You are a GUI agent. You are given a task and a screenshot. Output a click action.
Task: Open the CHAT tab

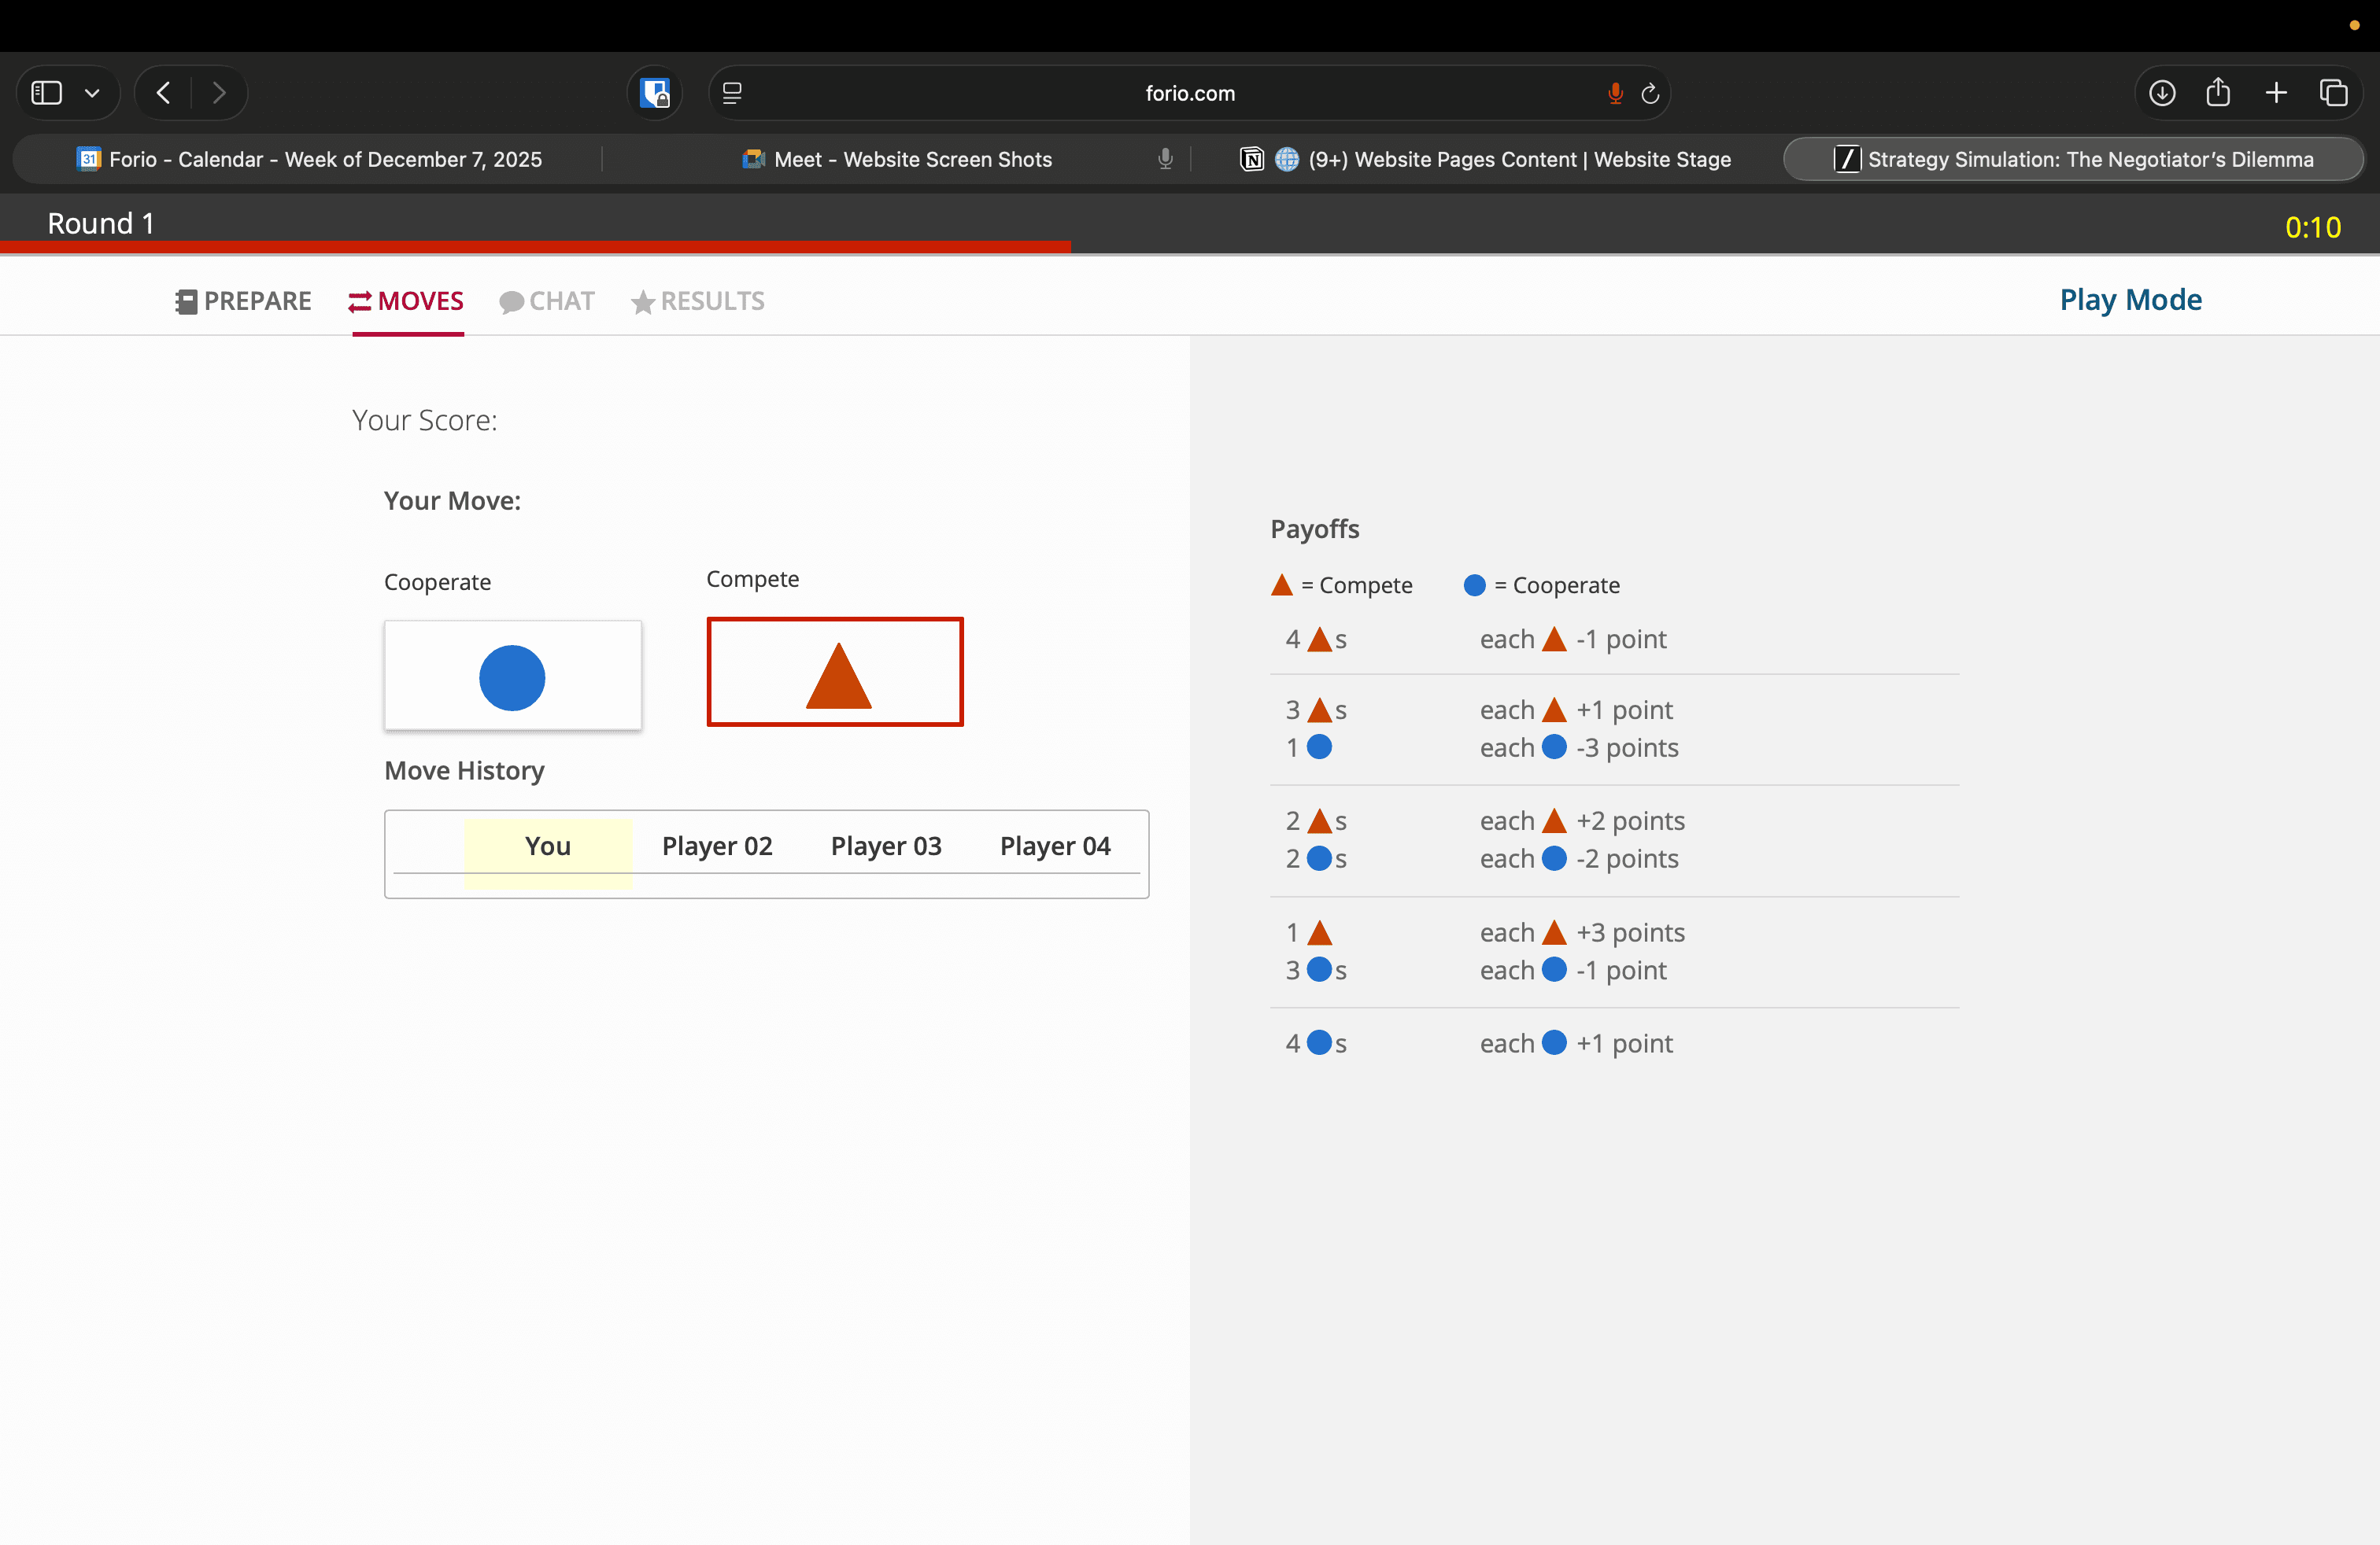click(x=547, y=301)
